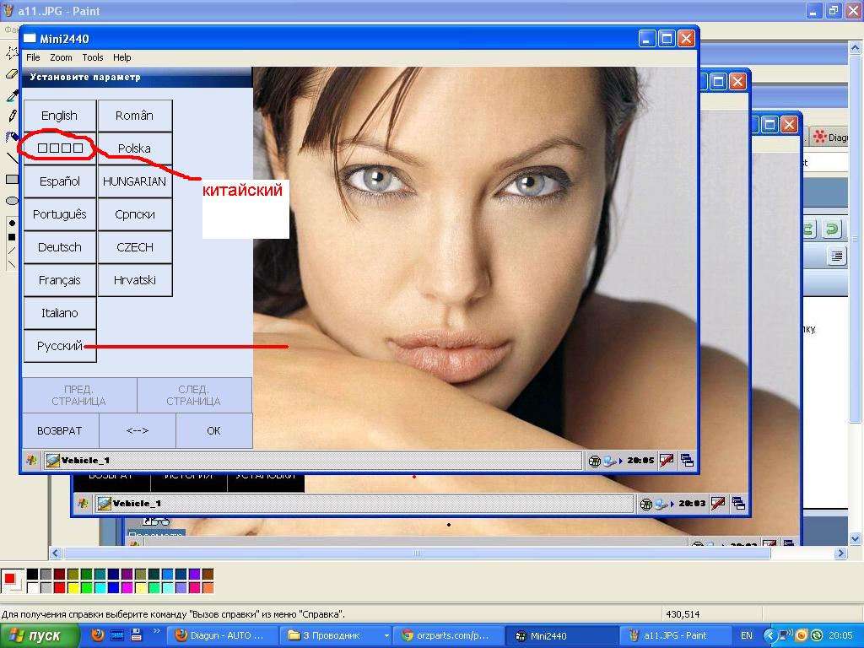The width and height of the screenshot is (864, 648).
Task: Choose Polska language button
Action: point(135,148)
